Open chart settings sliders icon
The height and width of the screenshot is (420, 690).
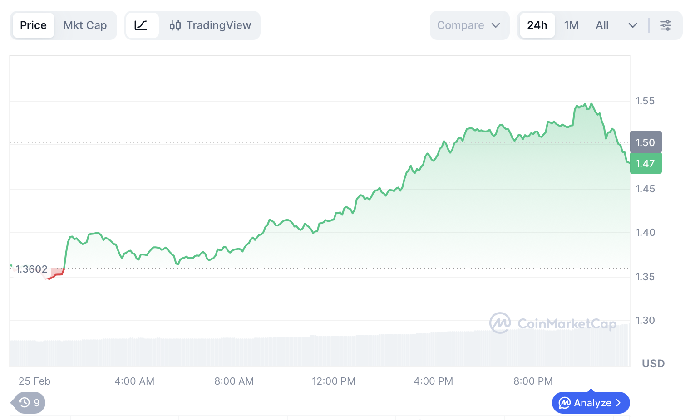tap(665, 25)
